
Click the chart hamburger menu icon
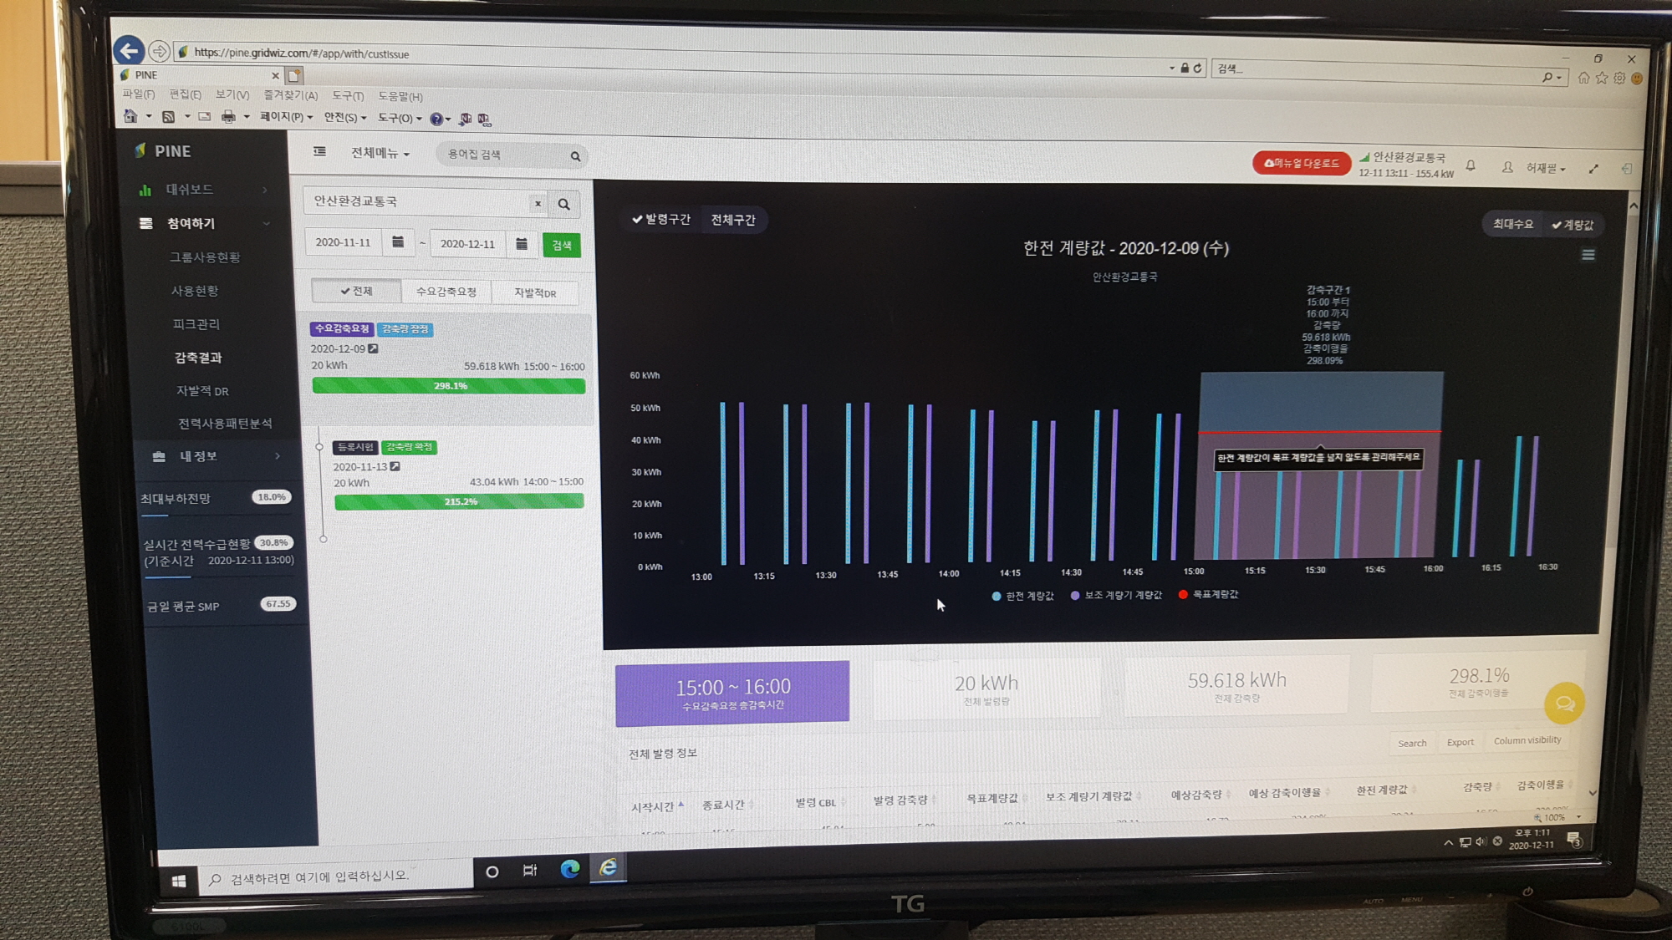[1588, 255]
